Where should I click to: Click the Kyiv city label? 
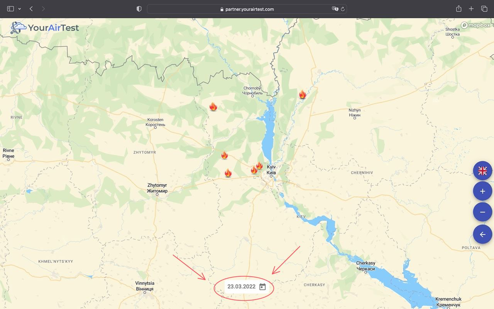click(271, 170)
